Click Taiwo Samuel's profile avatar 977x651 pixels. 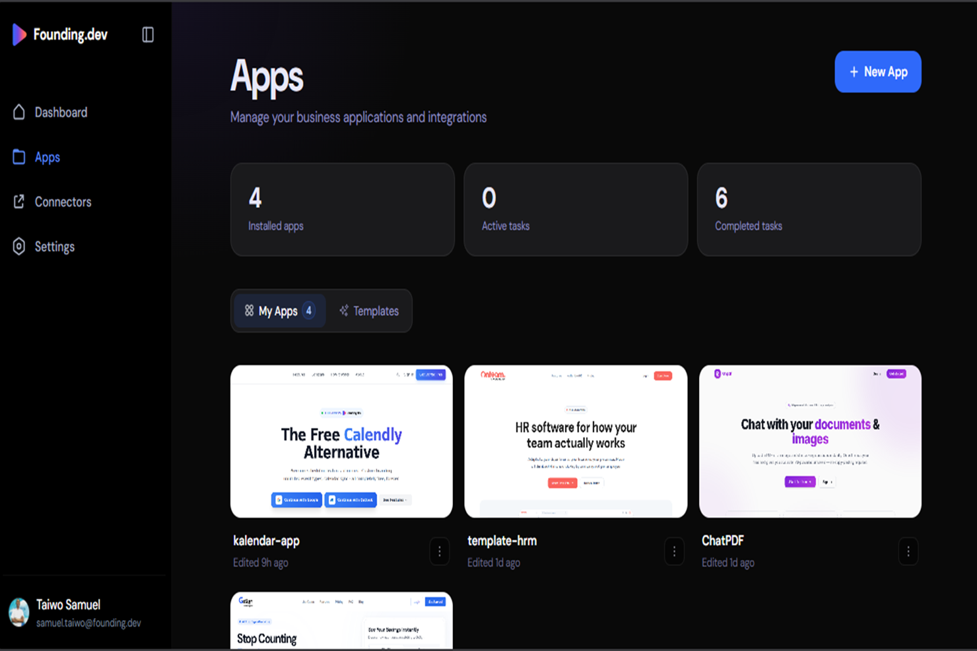pyautogui.click(x=19, y=613)
